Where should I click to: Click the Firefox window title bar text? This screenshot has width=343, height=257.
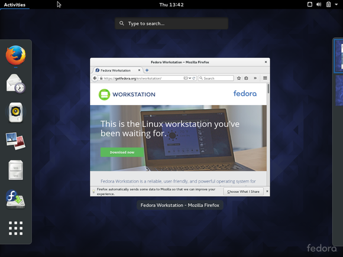pyautogui.click(x=180, y=62)
